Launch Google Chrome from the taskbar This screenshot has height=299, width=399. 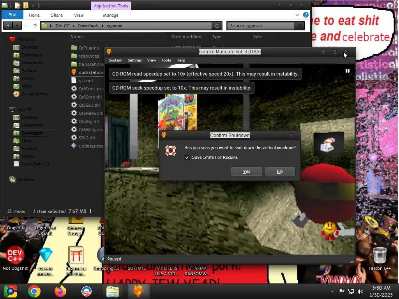coord(34,291)
